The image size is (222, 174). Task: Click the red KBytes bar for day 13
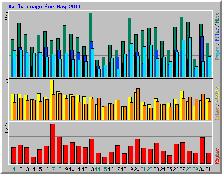(91, 151)
